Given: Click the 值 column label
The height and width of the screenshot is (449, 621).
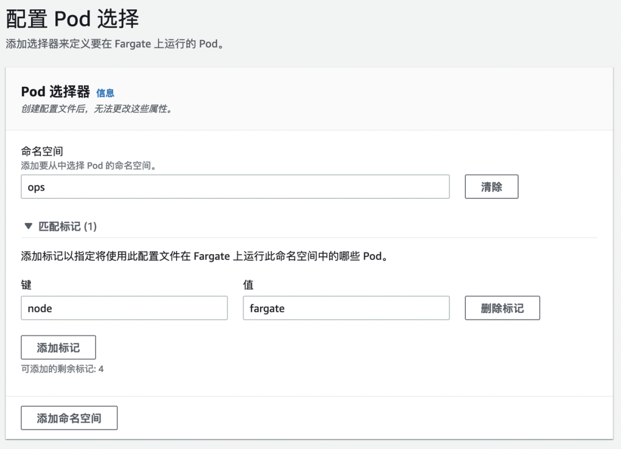Looking at the screenshot, I should [248, 285].
